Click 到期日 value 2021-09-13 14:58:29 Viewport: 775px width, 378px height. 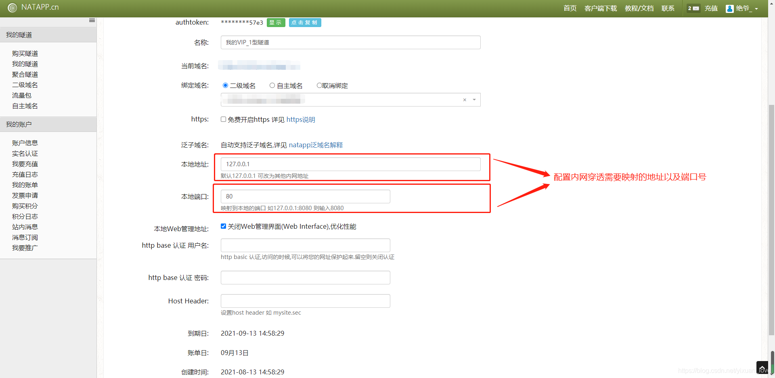click(252, 333)
